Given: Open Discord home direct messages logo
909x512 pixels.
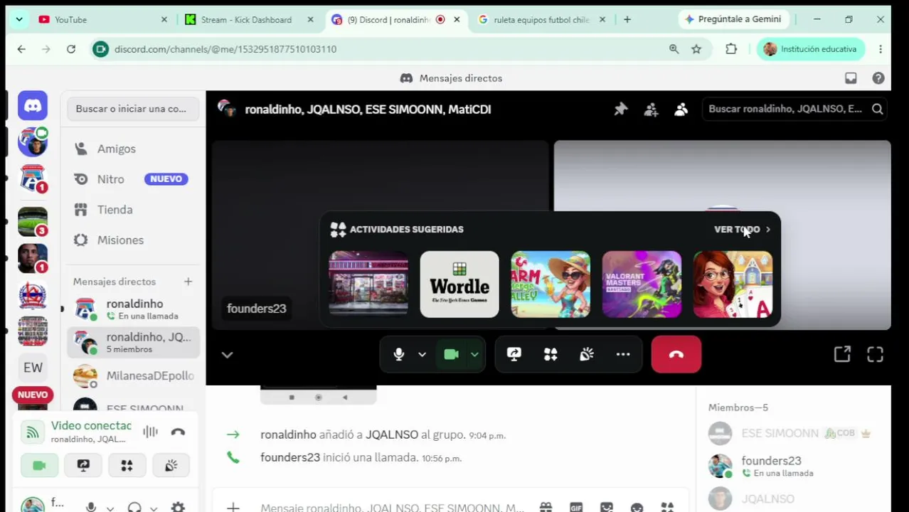Looking at the screenshot, I should coord(33,106).
